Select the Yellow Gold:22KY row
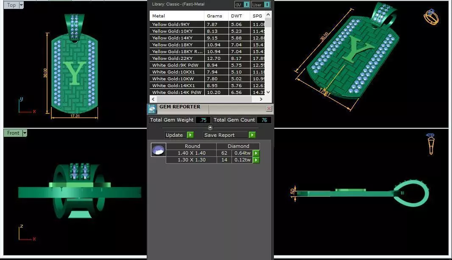Image resolution: width=452 pixels, height=260 pixels. click(207, 58)
